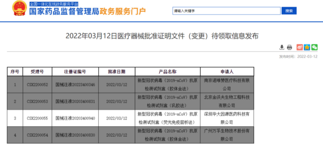Click the 注册证编号 column header

(x=75, y=72)
